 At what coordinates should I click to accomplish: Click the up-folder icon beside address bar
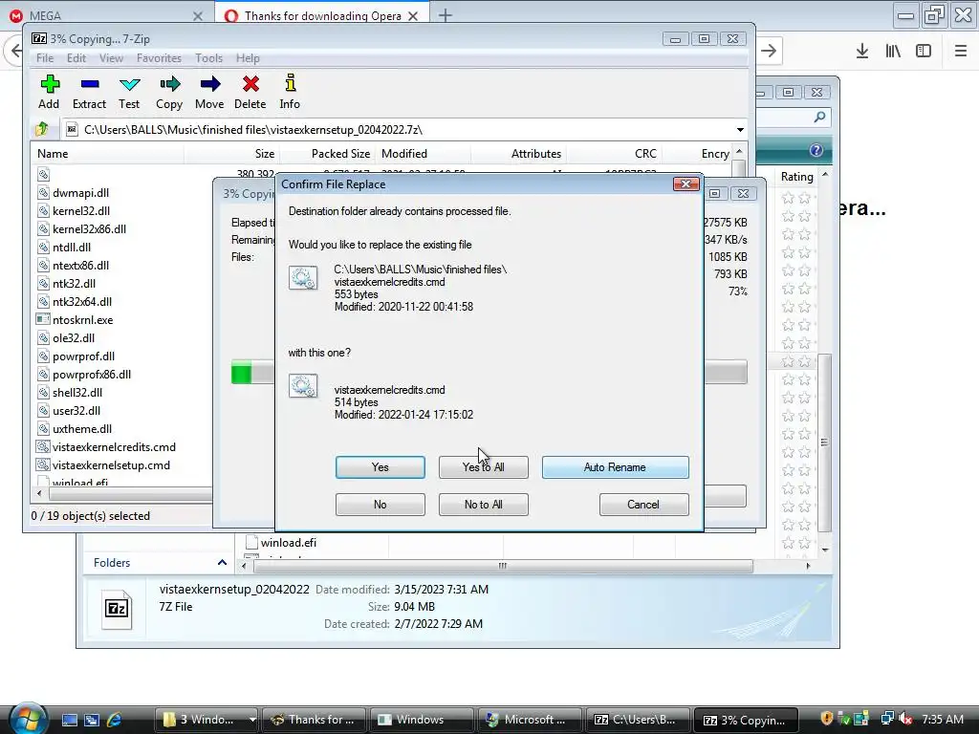coord(42,129)
